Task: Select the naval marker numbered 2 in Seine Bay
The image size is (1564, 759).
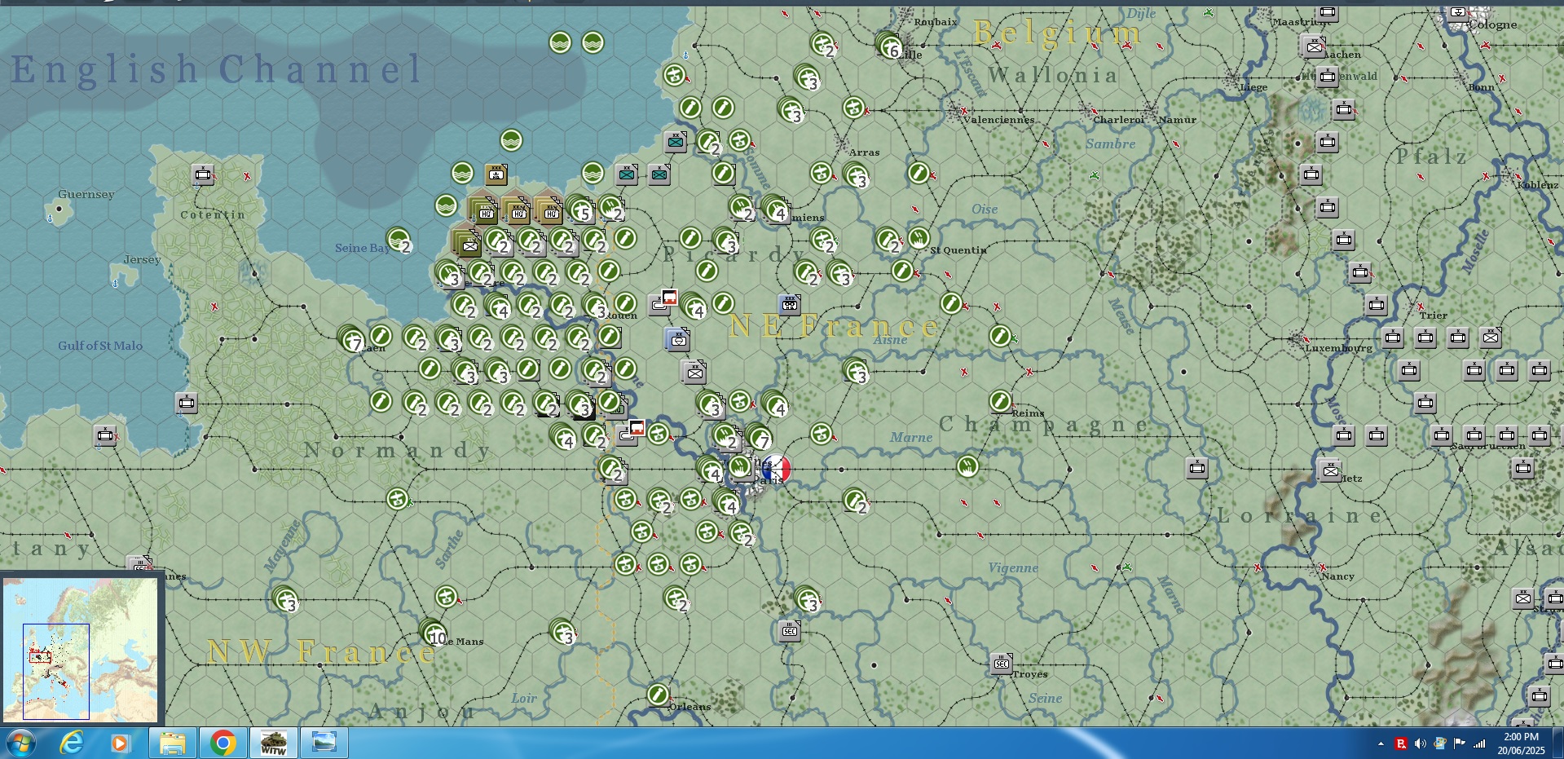Action: tap(399, 240)
